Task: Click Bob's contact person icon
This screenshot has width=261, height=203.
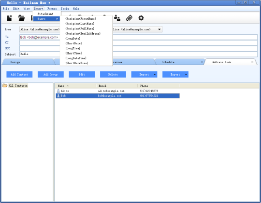Action: [x=58, y=96]
